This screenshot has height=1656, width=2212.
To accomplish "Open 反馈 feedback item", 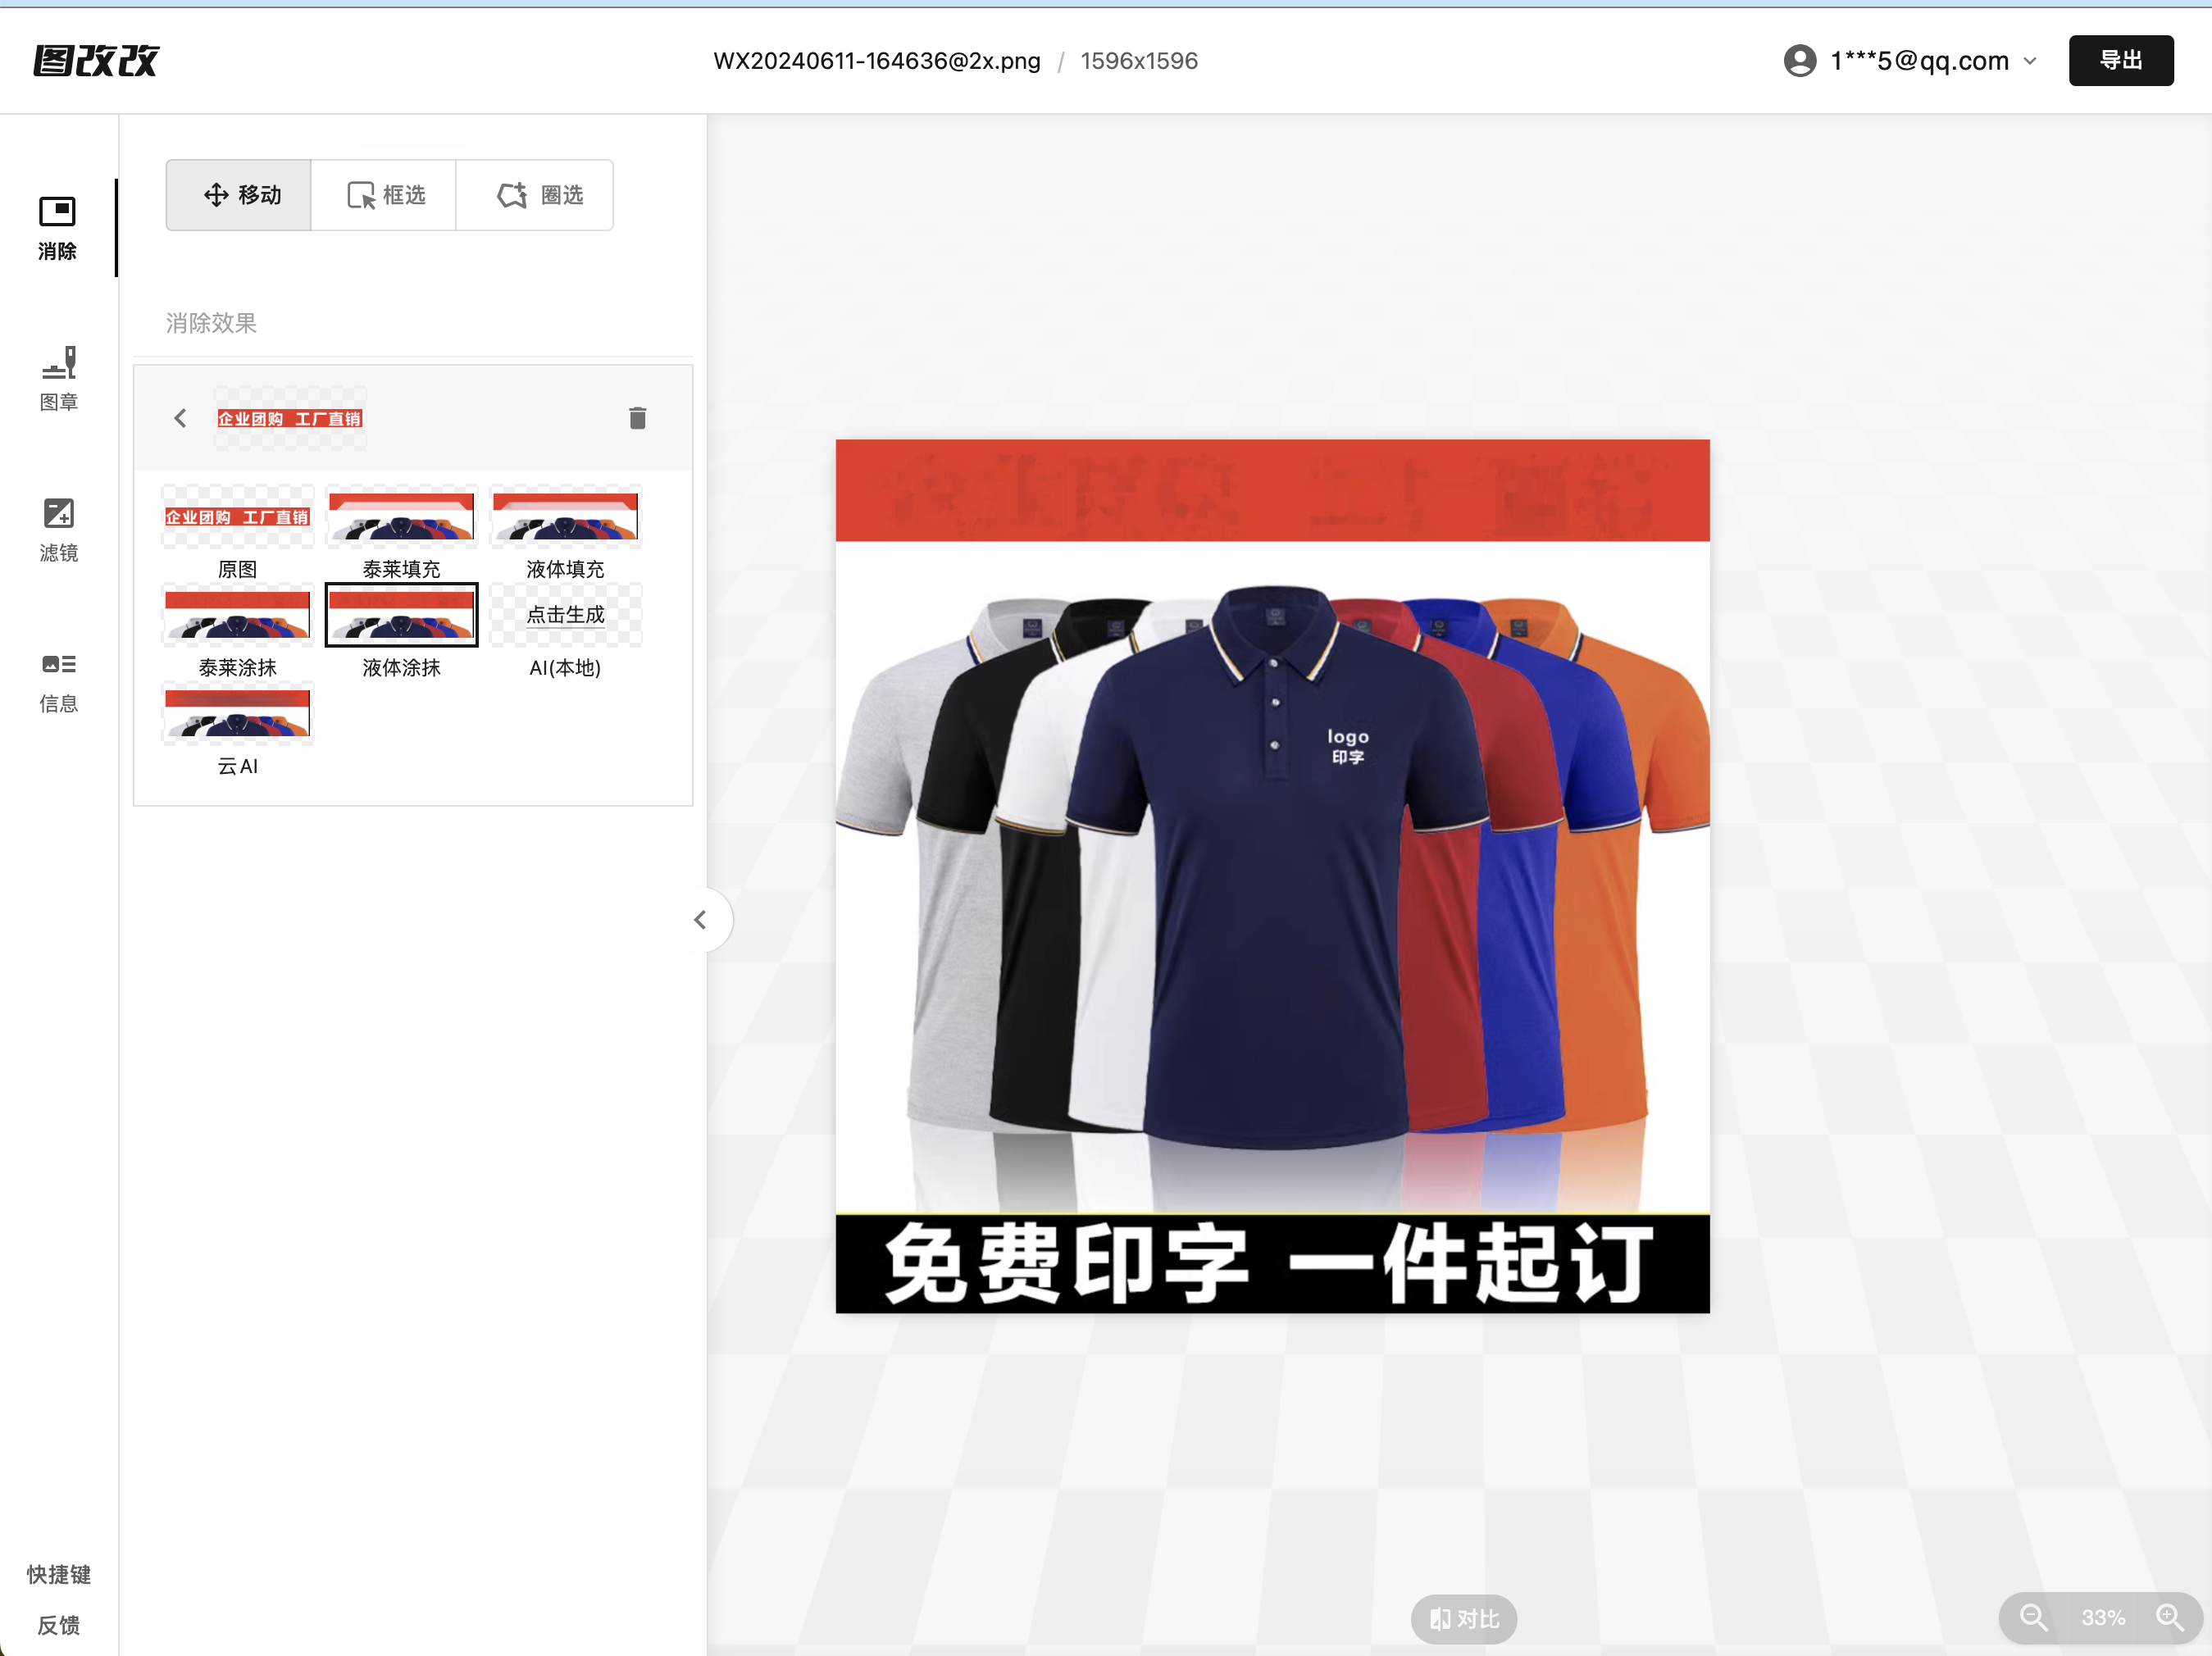I will pyautogui.click(x=58, y=1625).
